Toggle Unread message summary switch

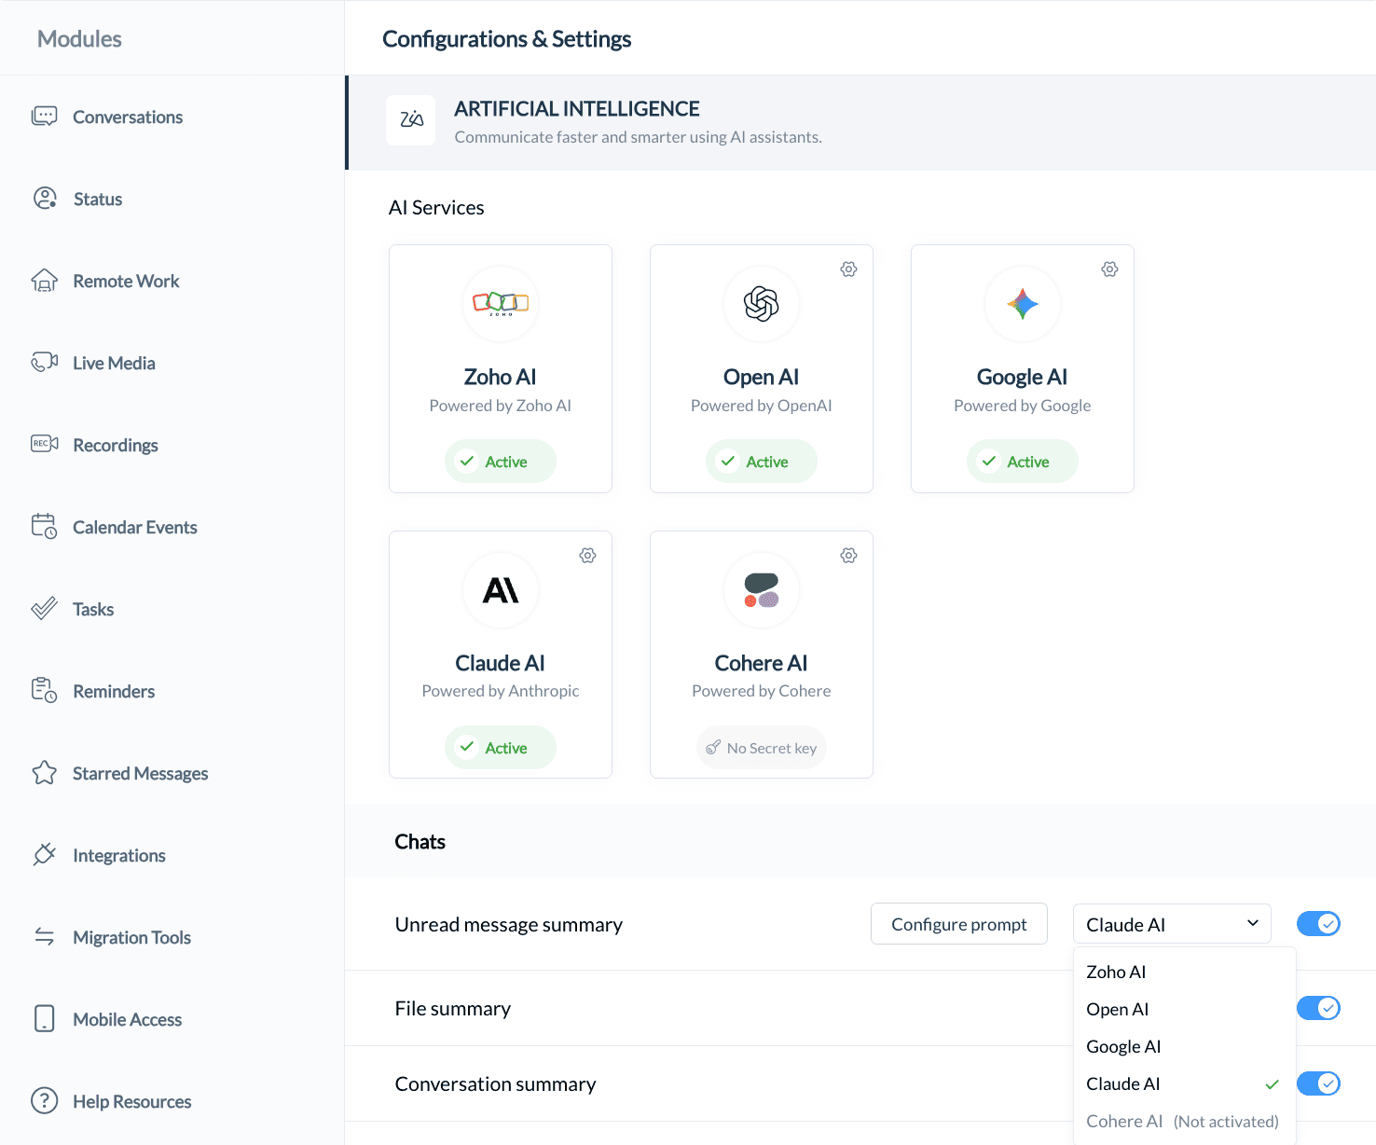[x=1318, y=924]
